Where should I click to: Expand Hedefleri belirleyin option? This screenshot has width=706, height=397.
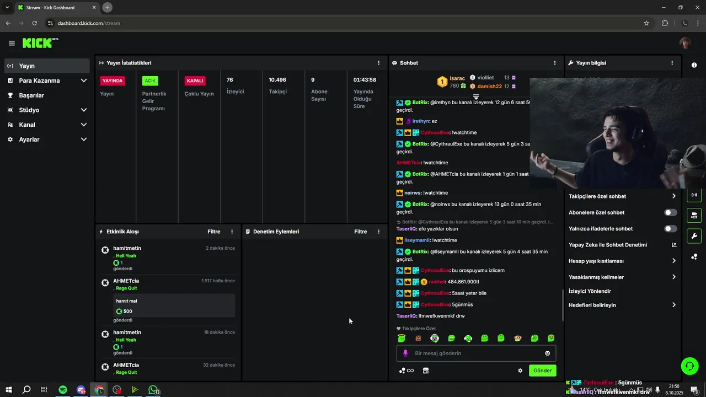pyautogui.click(x=622, y=305)
